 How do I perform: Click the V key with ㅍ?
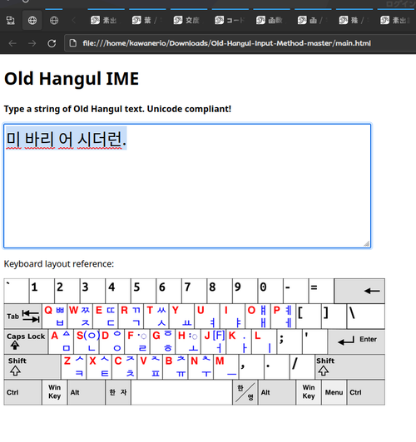tap(150, 366)
